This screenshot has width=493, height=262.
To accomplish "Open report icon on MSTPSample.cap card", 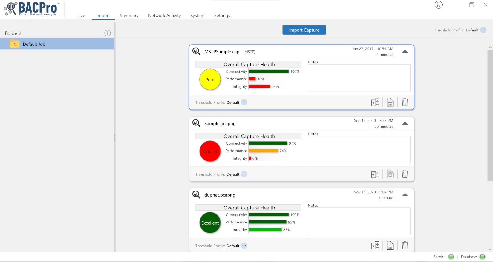I will click(x=390, y=102).
